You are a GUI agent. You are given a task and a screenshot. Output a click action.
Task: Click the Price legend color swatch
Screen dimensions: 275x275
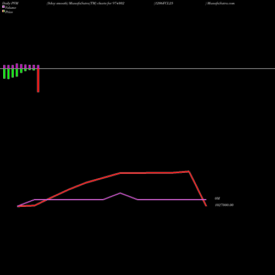coord(3,12)
